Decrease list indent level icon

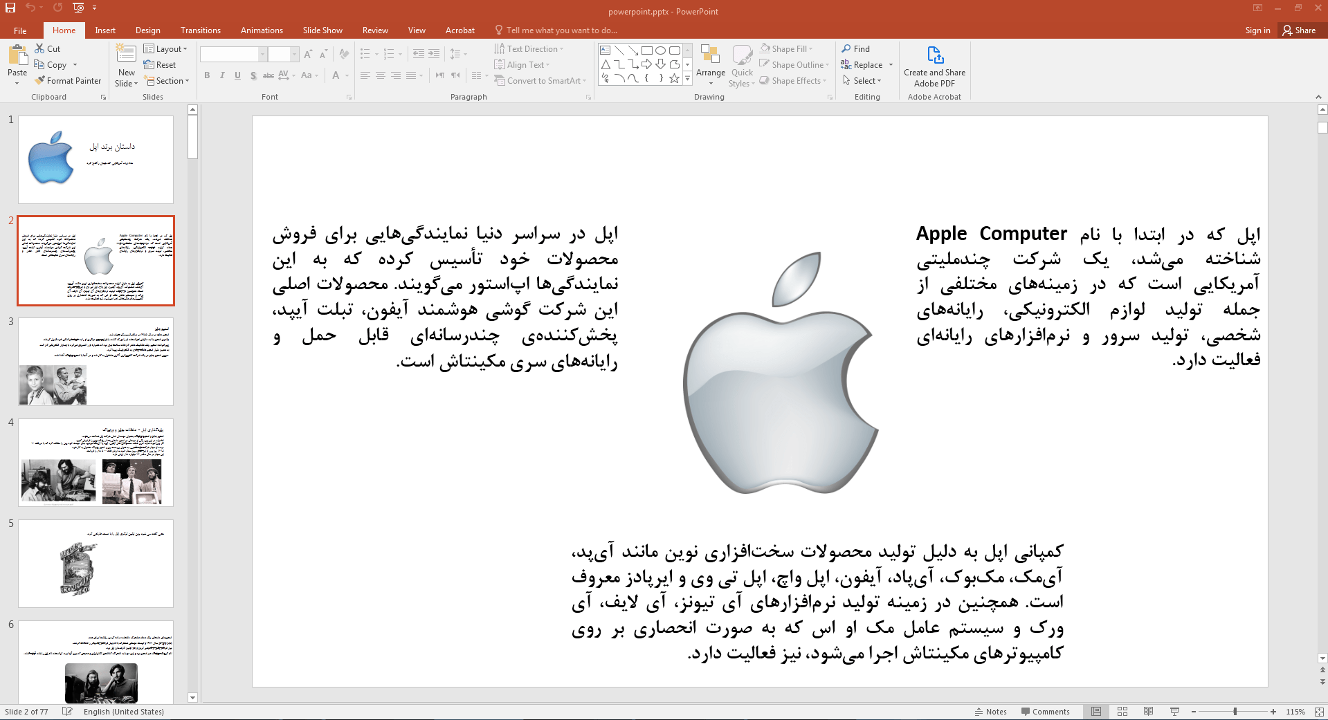click(418, 54)
